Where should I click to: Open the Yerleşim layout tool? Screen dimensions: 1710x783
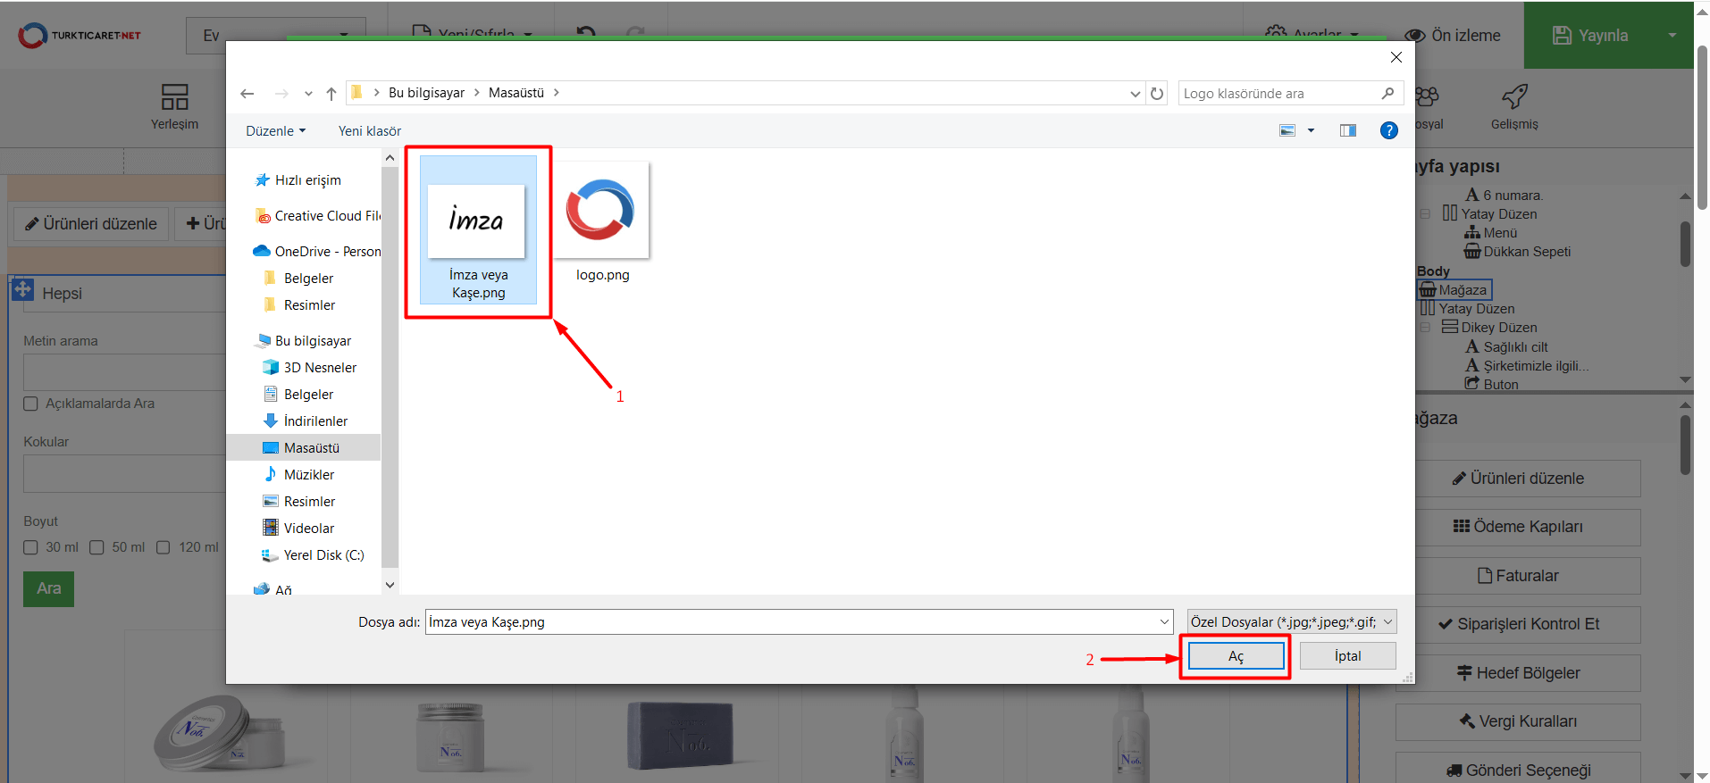coord(174,106)
